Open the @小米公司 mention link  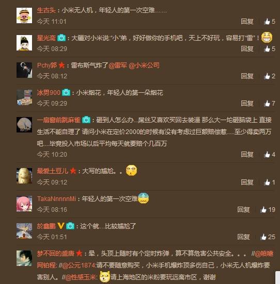coord(144,65)
